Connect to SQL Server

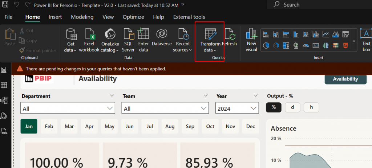(x=128, y=40)
